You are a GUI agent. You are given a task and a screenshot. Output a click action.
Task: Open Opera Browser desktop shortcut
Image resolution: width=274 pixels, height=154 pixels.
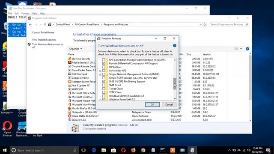coord(7,129)
